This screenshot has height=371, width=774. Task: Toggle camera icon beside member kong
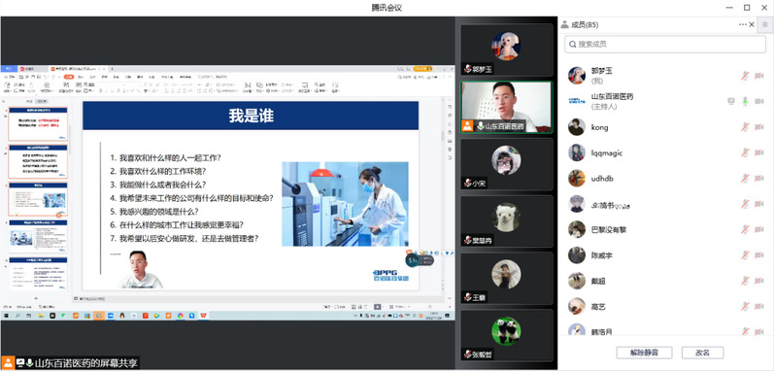(759, 127)
